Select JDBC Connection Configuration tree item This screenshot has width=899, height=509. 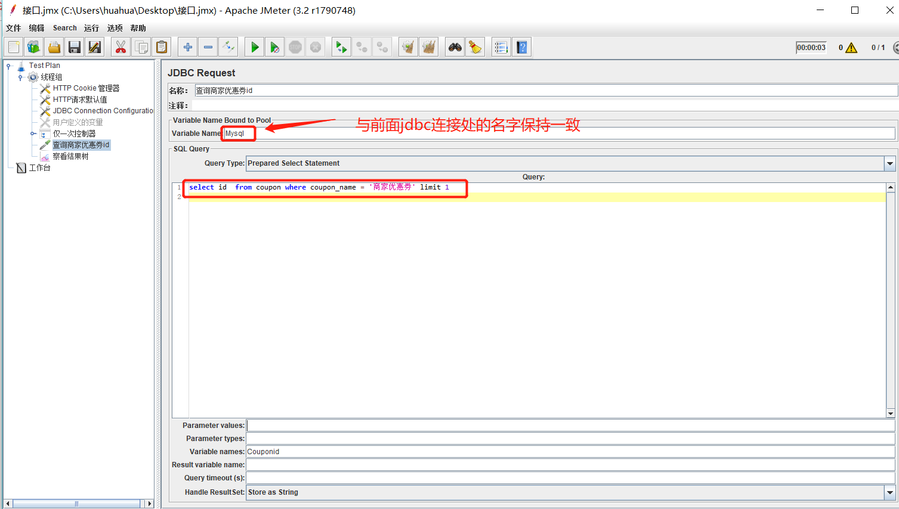(x=103, y=111)
